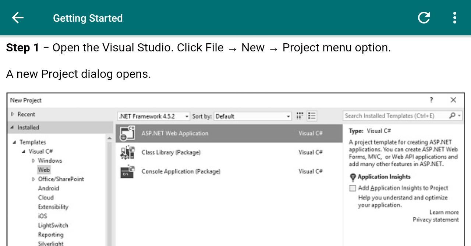The height and width of the screenshot is (246, 471).
Task: Click the question mark help icon
Action: (431, 100)
